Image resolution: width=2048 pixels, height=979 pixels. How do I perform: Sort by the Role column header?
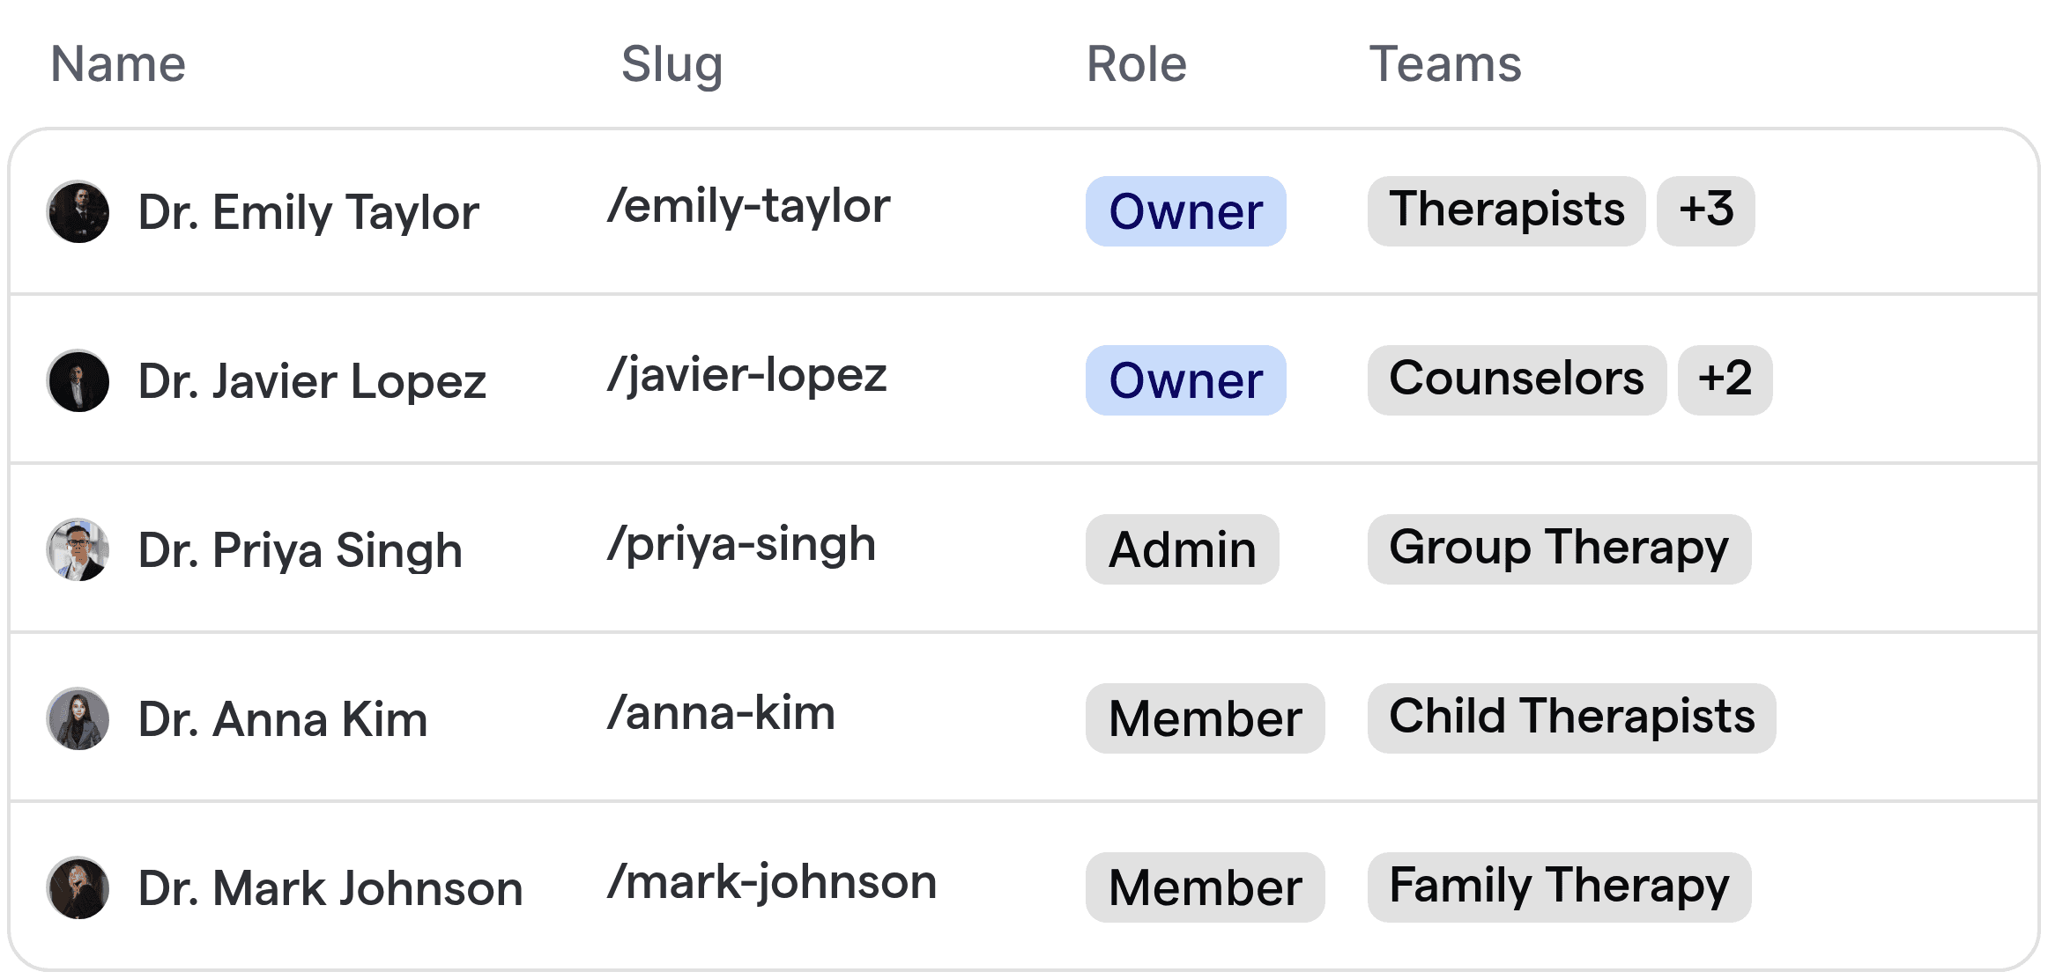1135,63
